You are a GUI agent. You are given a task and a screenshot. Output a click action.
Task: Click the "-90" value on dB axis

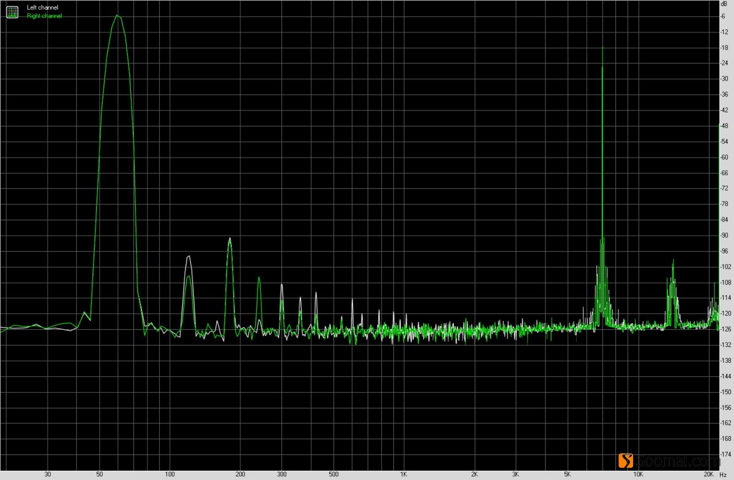pyautogui.click(x=725, y=235)
